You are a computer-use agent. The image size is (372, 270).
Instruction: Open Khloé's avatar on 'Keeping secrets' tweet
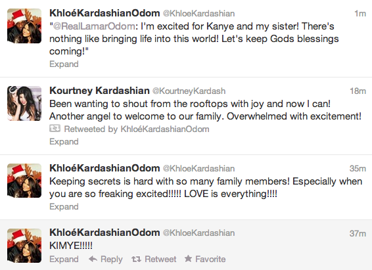pyautogui.click(x=24, y=181)
